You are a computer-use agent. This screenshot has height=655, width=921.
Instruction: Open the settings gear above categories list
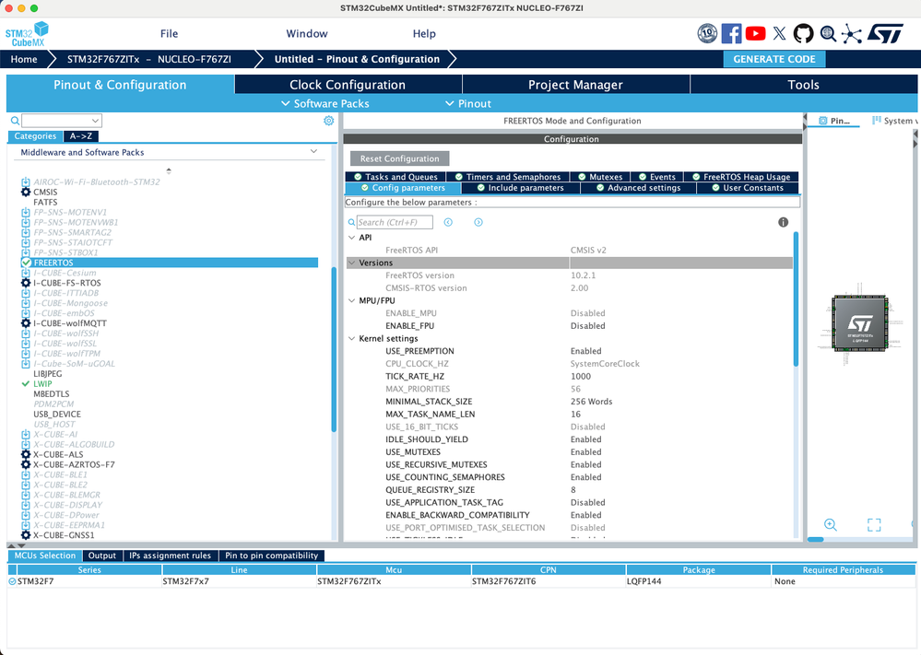click(x=329, y=121)
